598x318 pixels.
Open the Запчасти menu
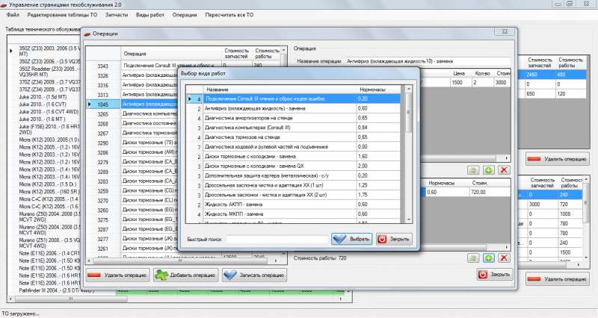(x=117, y=15)
